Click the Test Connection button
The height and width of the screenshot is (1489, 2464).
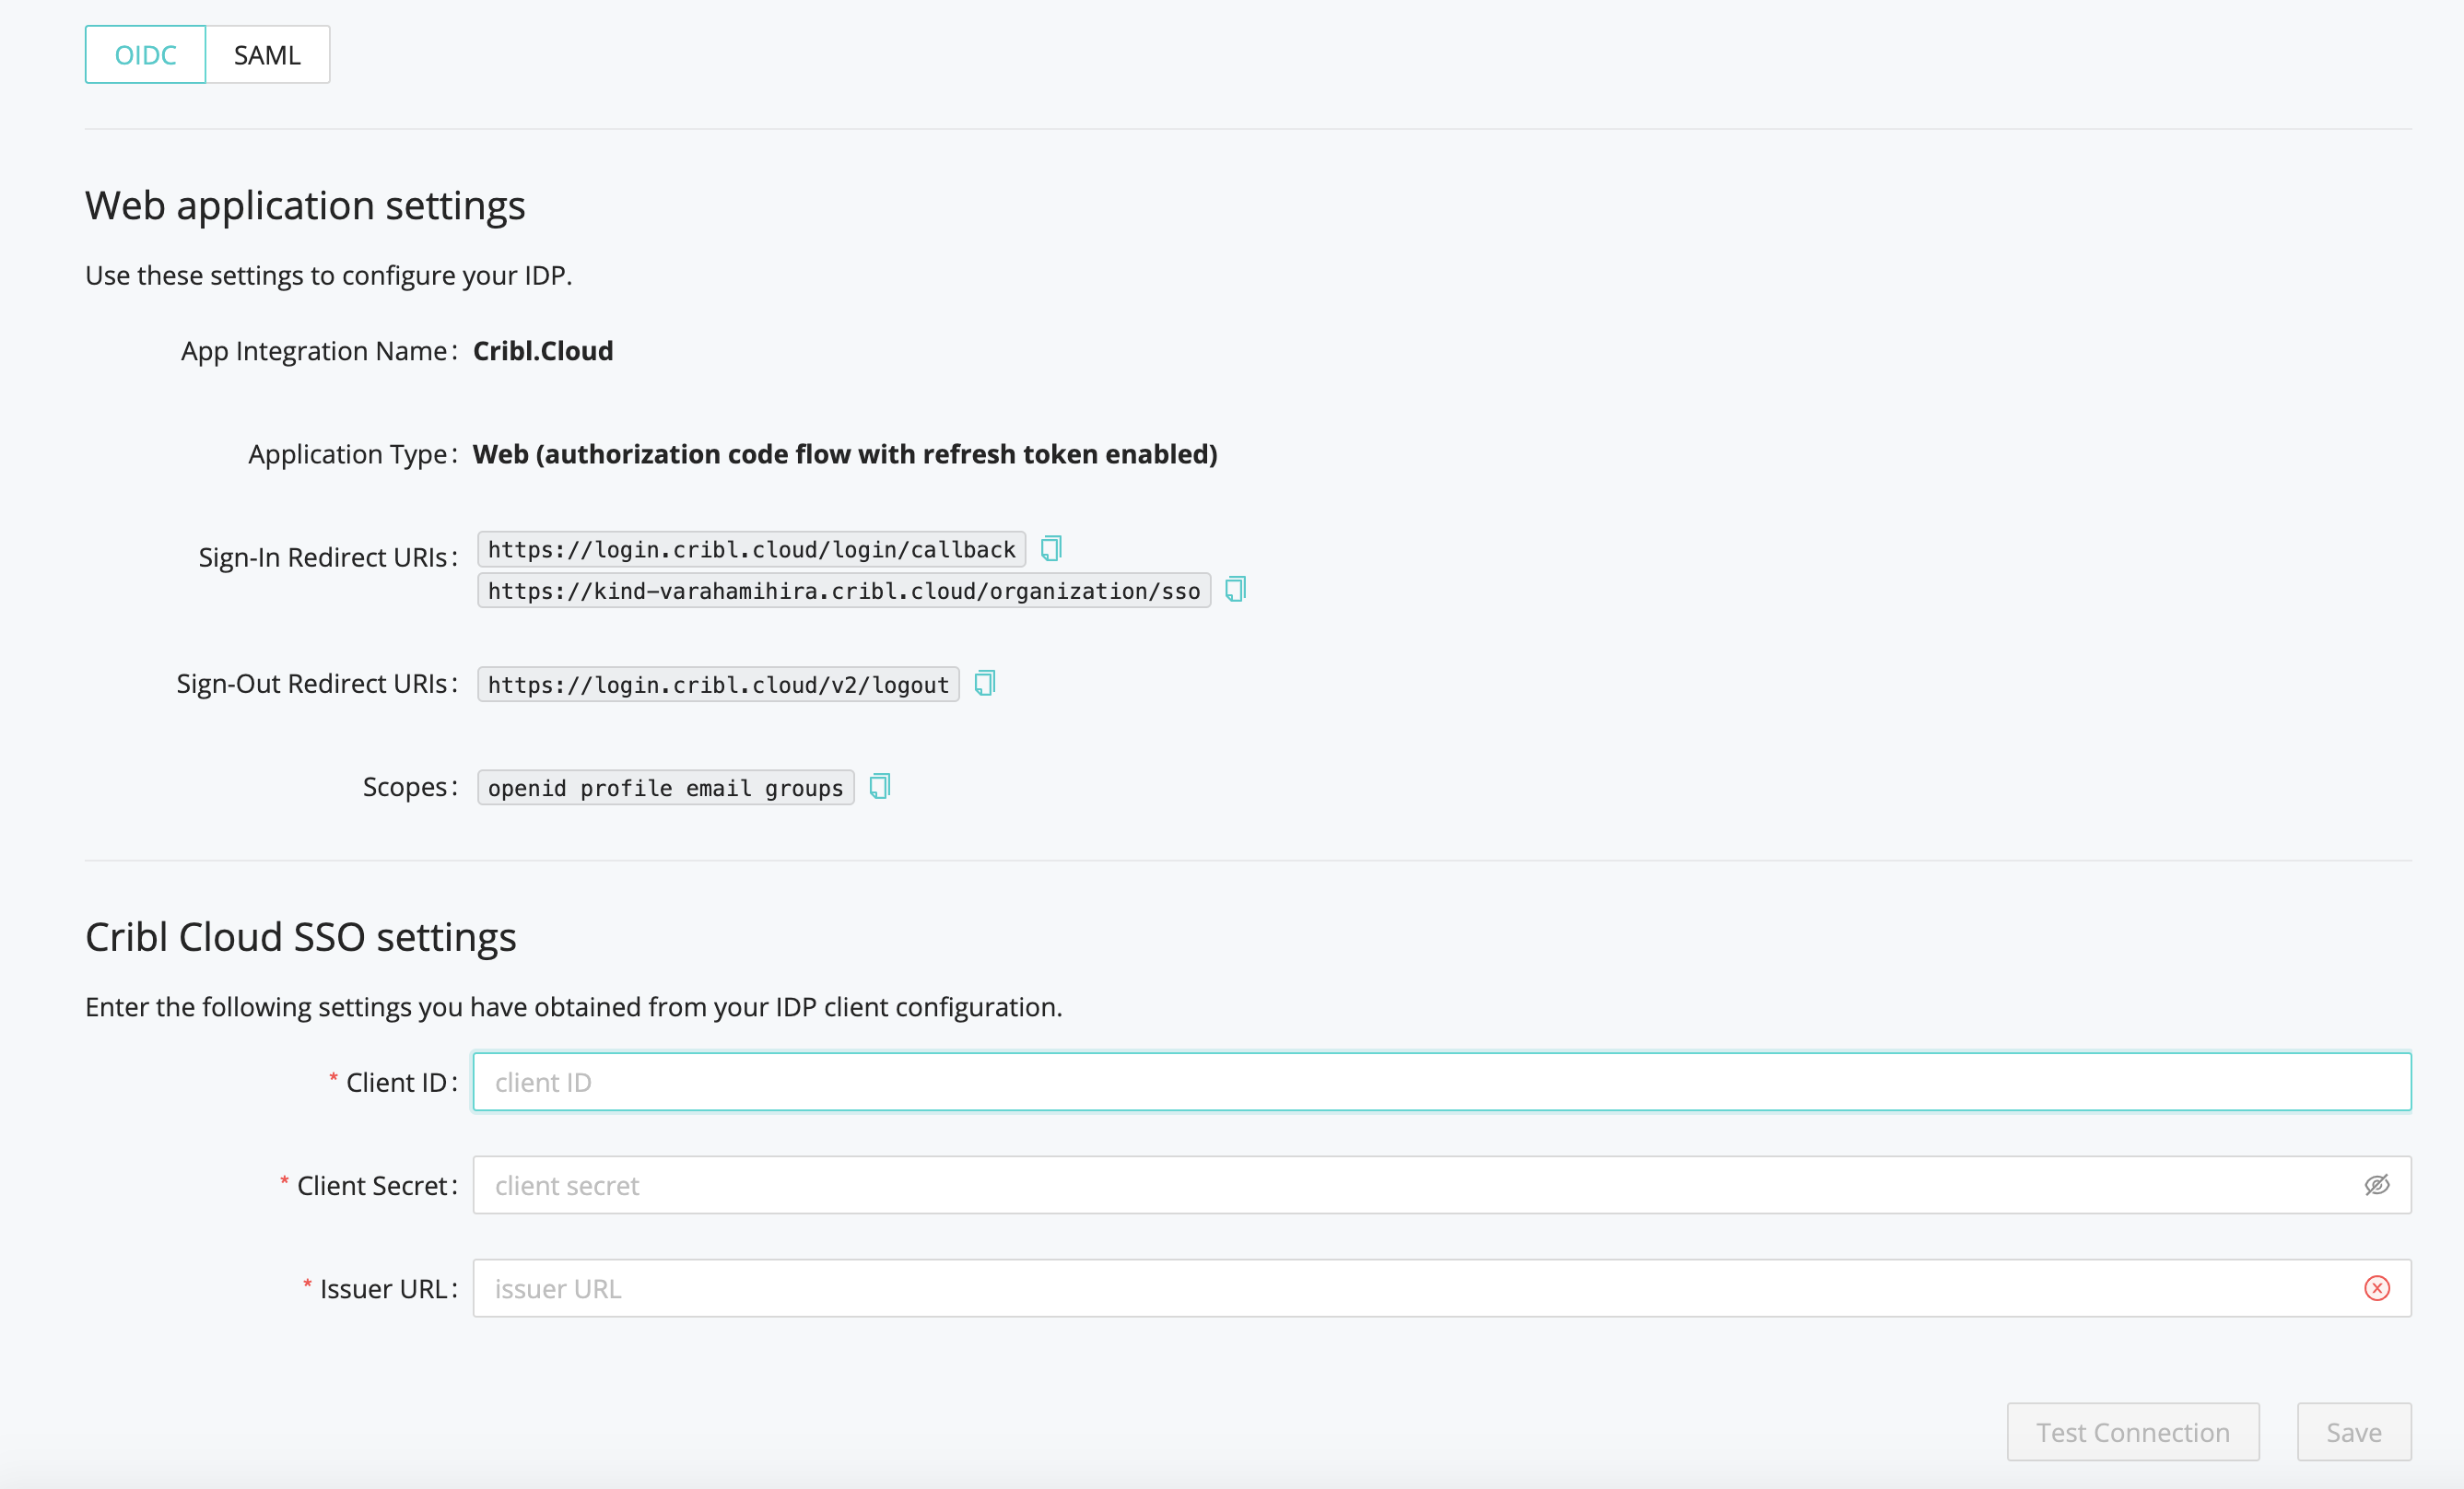point(2133,1432)
